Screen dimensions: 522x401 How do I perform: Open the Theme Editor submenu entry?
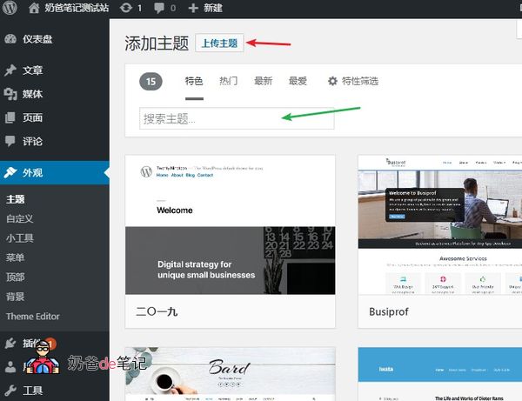pos(33,316)
